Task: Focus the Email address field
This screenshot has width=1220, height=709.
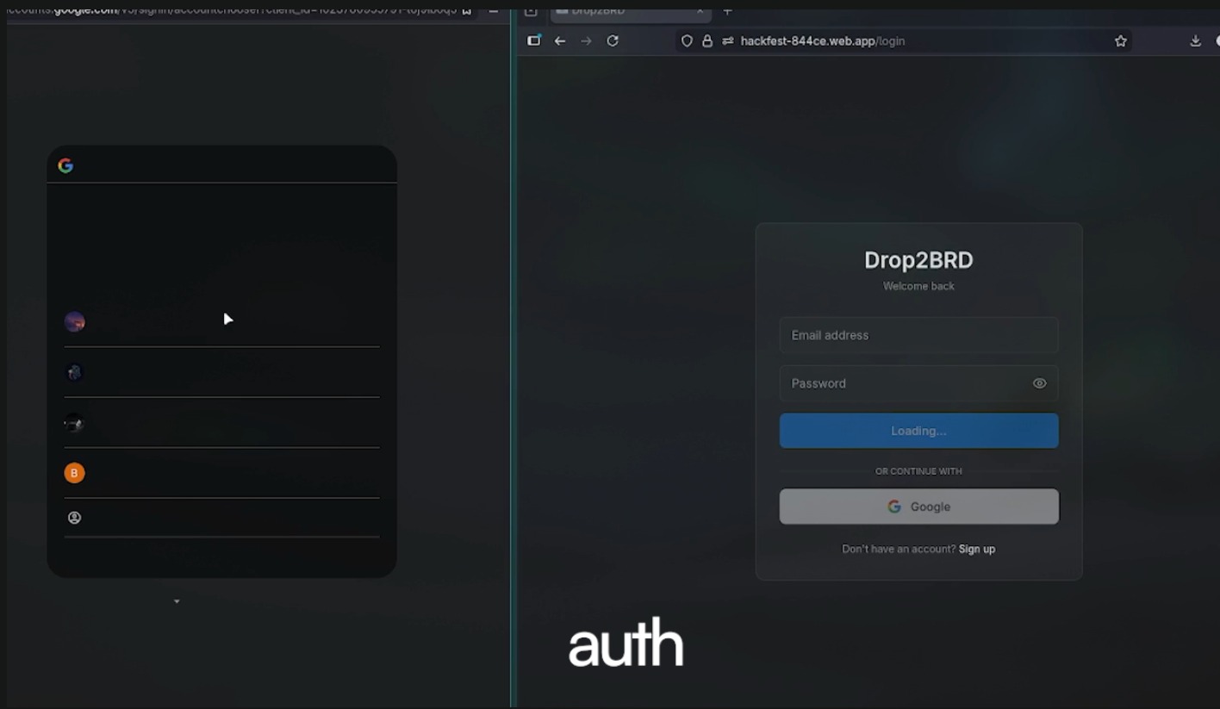Action: 918,335
